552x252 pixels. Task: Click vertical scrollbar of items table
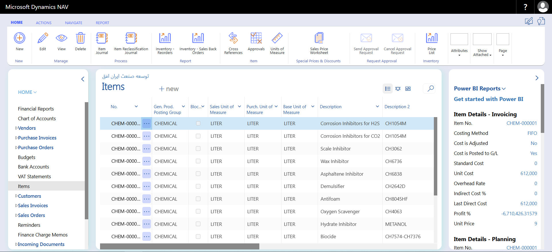[435, 156]
